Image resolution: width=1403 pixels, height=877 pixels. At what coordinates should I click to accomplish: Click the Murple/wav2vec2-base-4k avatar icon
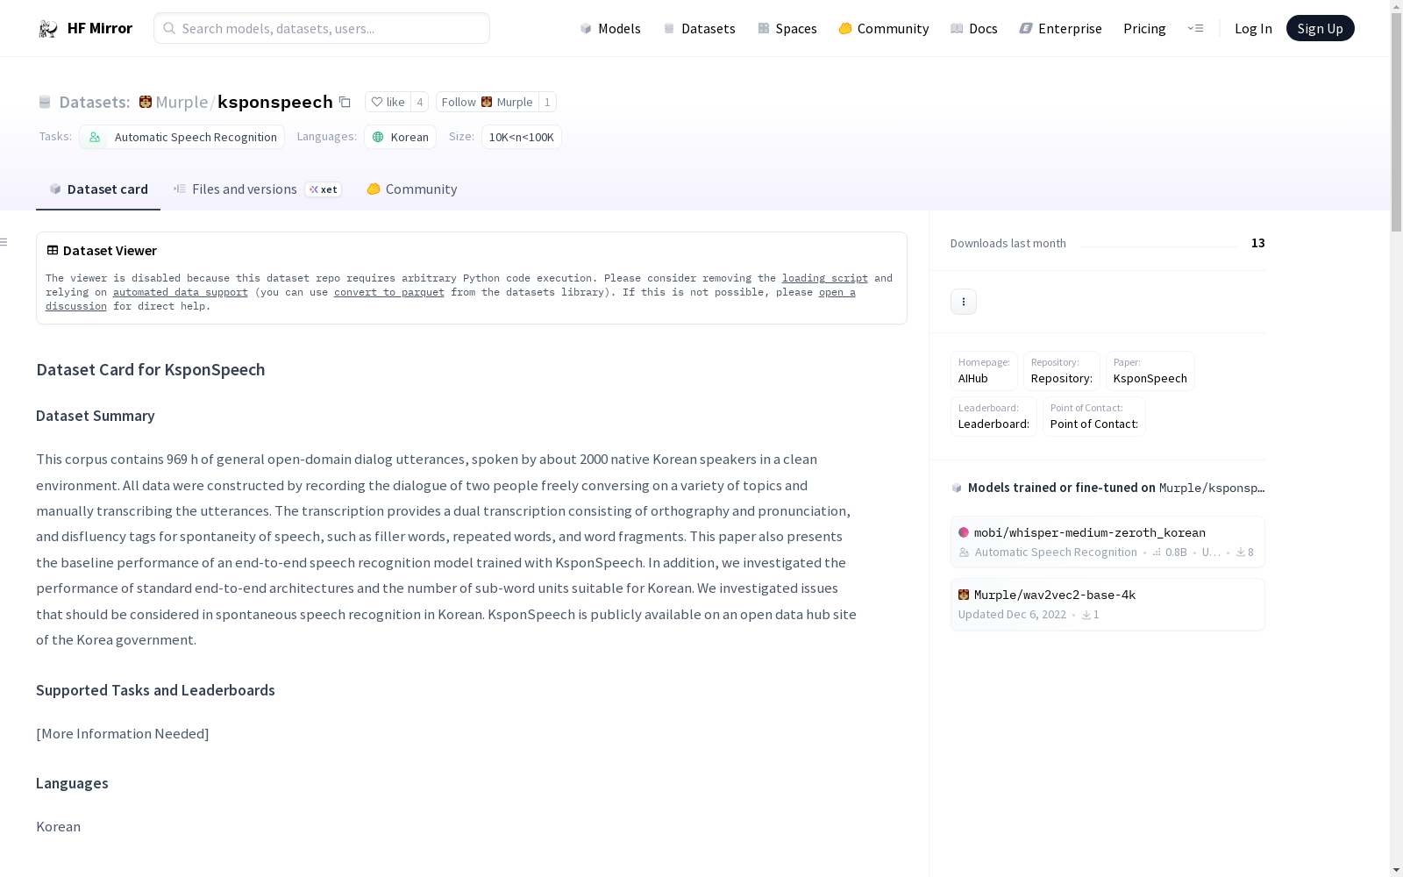pyautogui.click(x=964, y=595)
